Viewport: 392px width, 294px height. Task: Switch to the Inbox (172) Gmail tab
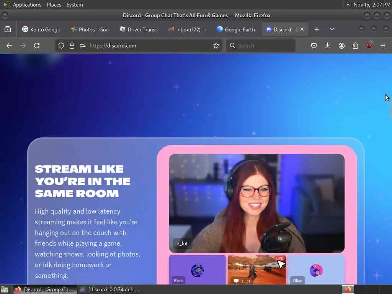[x=187, y=29]
